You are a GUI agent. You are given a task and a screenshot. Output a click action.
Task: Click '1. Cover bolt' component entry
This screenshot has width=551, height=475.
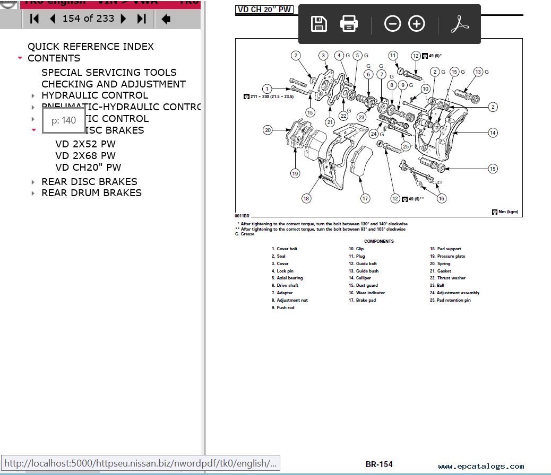pos(285,249)
